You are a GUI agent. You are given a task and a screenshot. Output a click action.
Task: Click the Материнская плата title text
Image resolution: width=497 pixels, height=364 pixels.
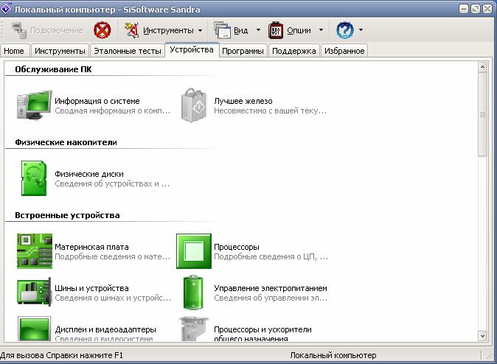pos(91,247)
